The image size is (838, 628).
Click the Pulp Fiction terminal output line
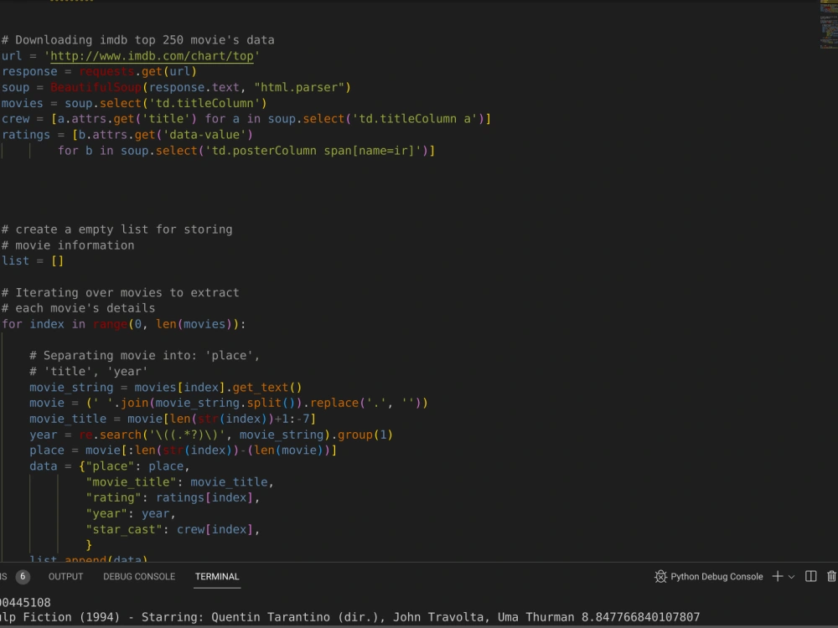click(349, 617)
